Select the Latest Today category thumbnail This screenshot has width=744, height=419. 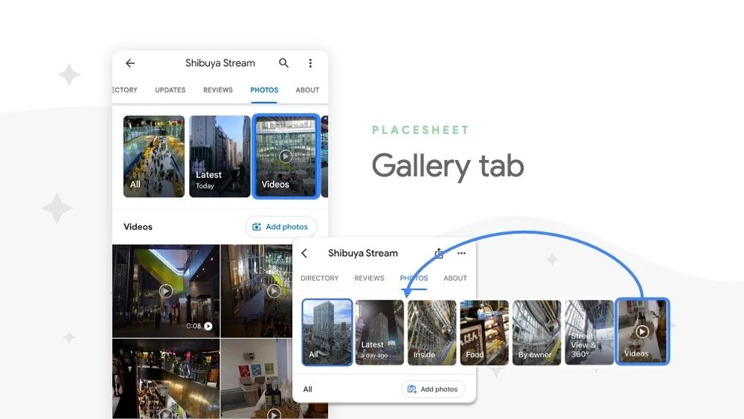coord(219,156)
